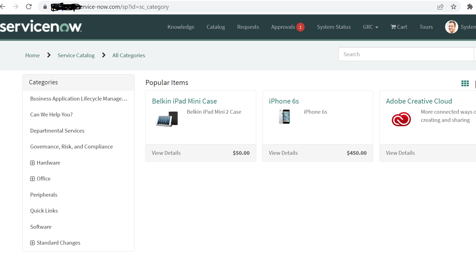This screenshot has width=476, height=255.
Task: Open the Knowledge menu item
Action: pyautogui.click(x=181, y=27)
